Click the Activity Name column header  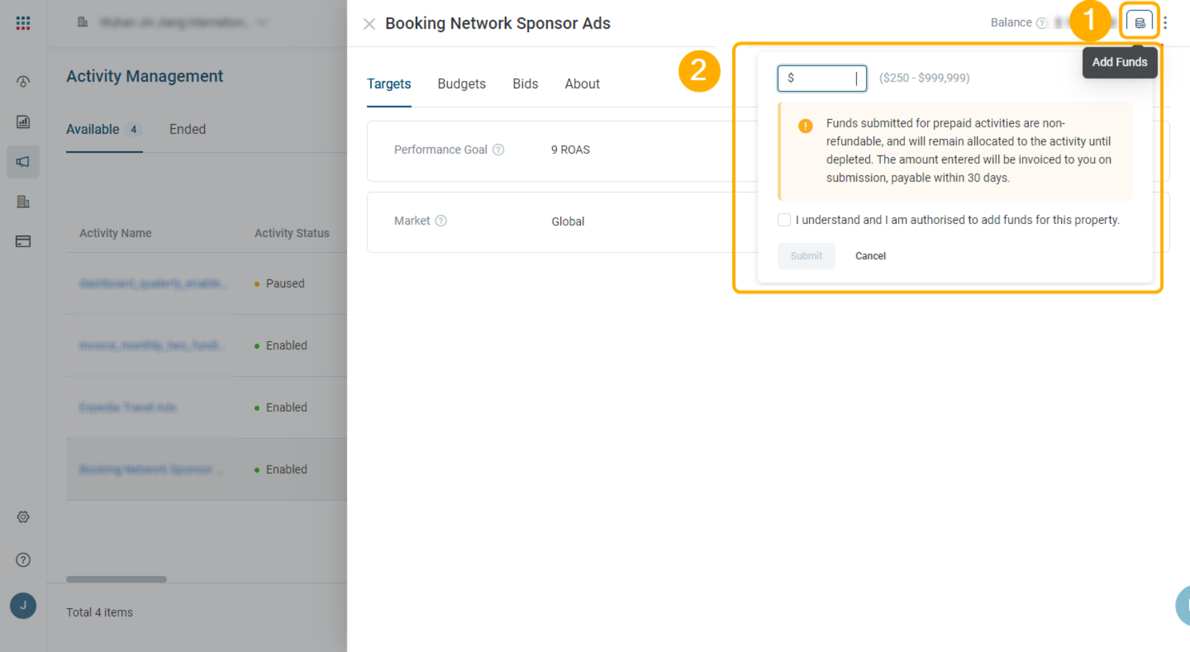115,234
